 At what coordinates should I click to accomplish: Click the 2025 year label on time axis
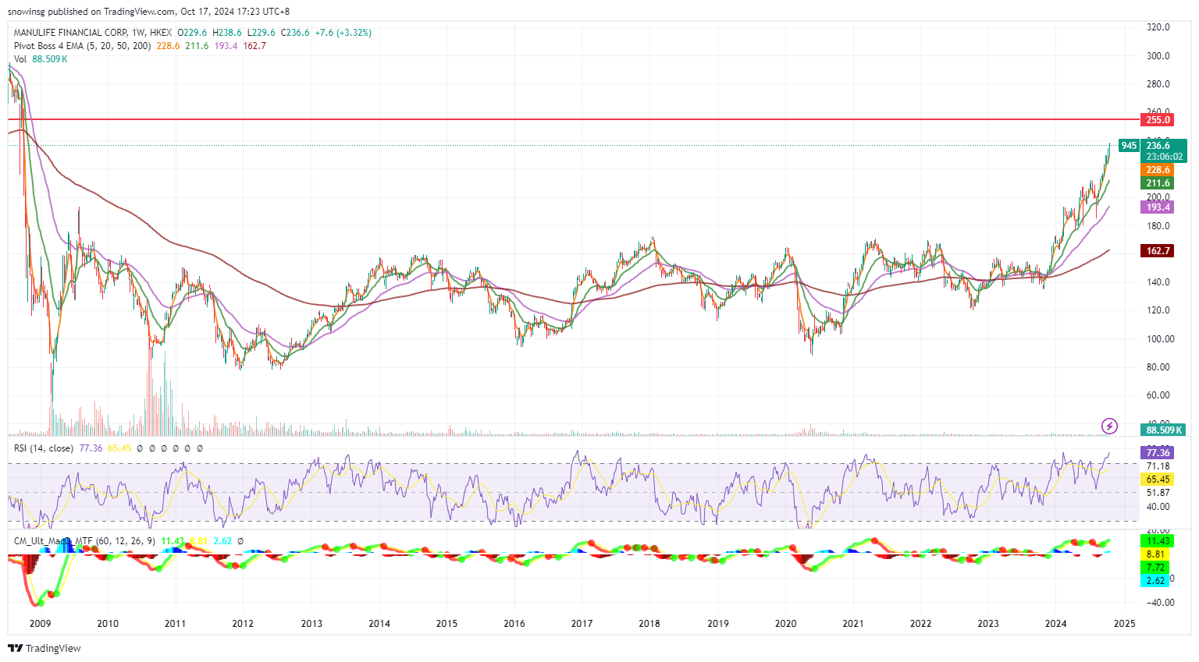point(1124,624)
